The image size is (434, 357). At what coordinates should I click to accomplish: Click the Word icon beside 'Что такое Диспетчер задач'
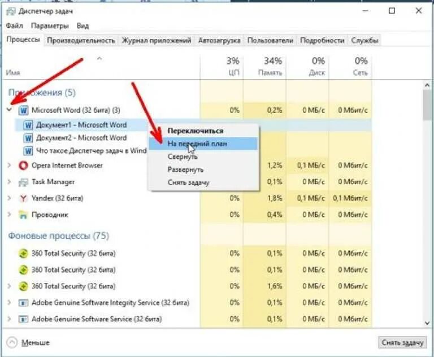click(28, 151)
